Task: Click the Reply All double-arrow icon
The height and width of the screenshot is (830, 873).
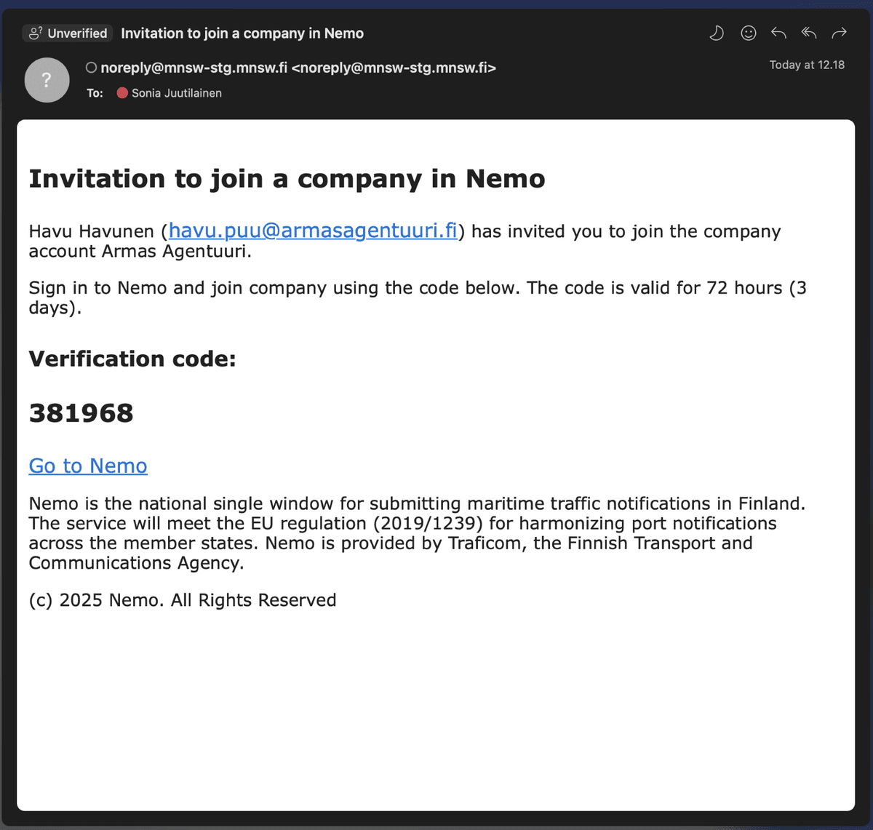Action: tap(808, 33)
